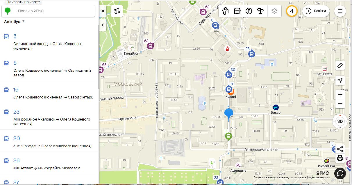Open bus route 36 link
This screenshot has height=185, width=352.
(17, 161)
